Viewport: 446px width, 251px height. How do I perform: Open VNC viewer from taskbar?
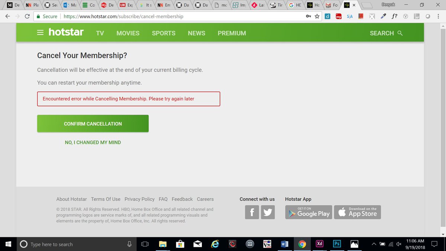tap(267, 244)
